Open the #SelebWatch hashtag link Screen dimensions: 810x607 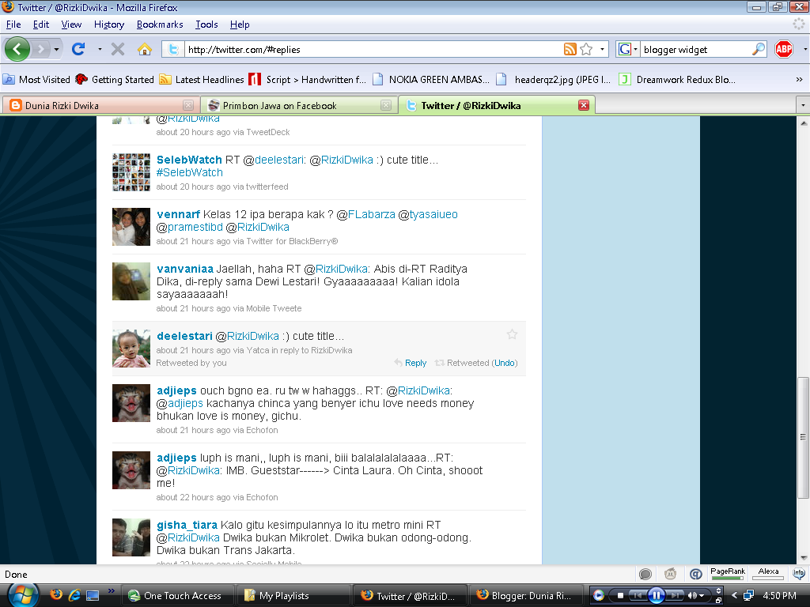click(x=190, y=173)
